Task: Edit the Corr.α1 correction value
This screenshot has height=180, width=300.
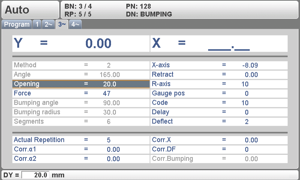Action: (113, 149)
